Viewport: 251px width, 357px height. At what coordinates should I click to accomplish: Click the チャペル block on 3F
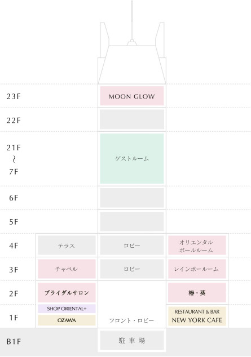[x=67, y=269]
